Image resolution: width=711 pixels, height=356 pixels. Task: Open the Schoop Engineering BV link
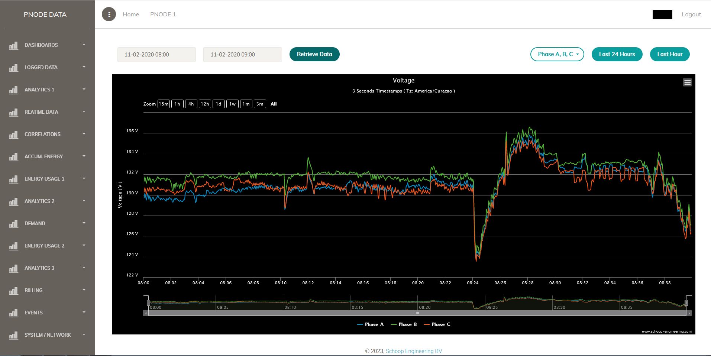(414, 351)
